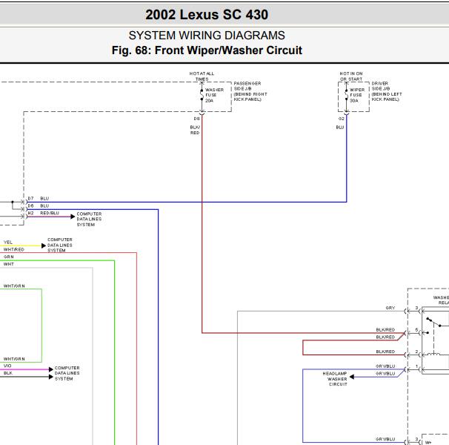The image size is (449, 445).
Task: Click 'COMPUTER DATA LINES SYSTEM' beside VIO wire
Action: pyautogui.click(x=67, y=373)
